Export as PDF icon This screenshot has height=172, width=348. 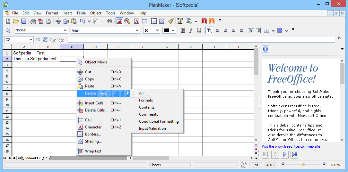[x=41, y=21]
